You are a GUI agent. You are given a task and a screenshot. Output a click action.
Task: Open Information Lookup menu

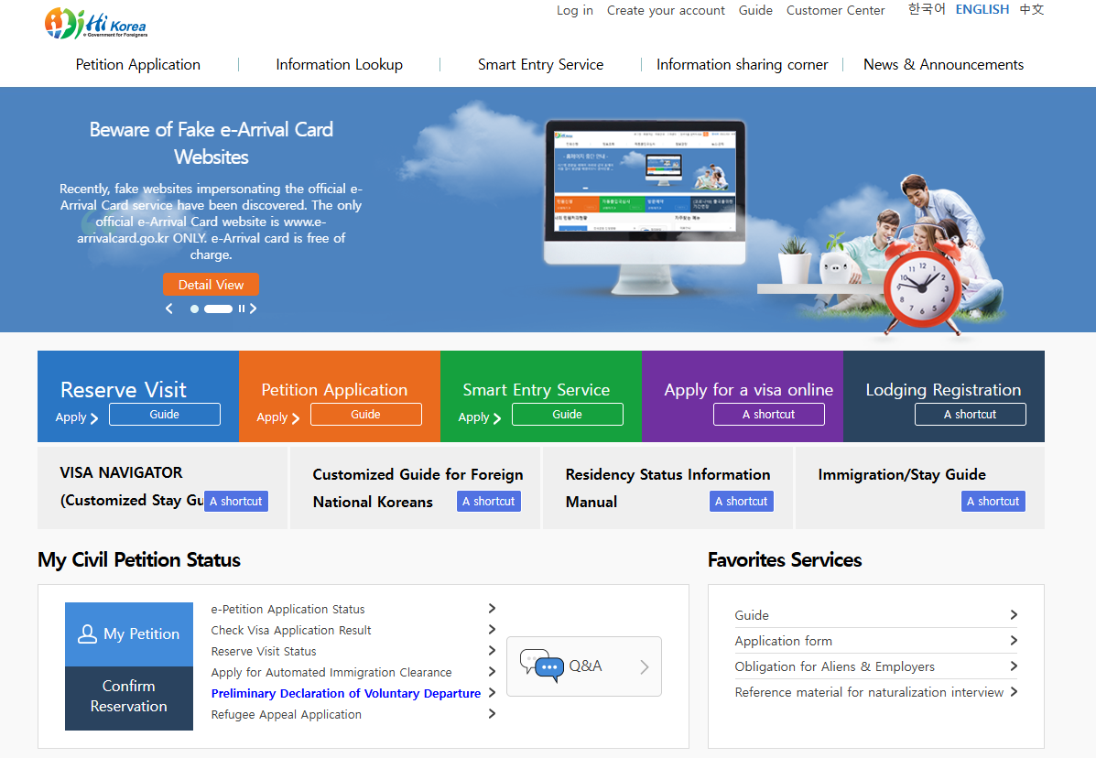coord(339,64)
